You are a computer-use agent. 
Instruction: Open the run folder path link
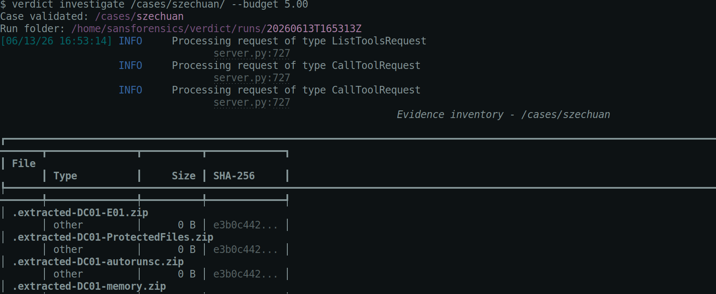tap(216, 29)
